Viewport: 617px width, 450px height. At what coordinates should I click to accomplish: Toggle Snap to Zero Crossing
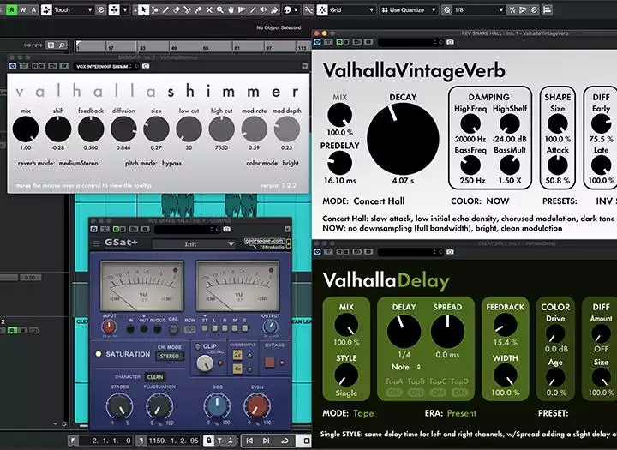[x=308, y=9]
